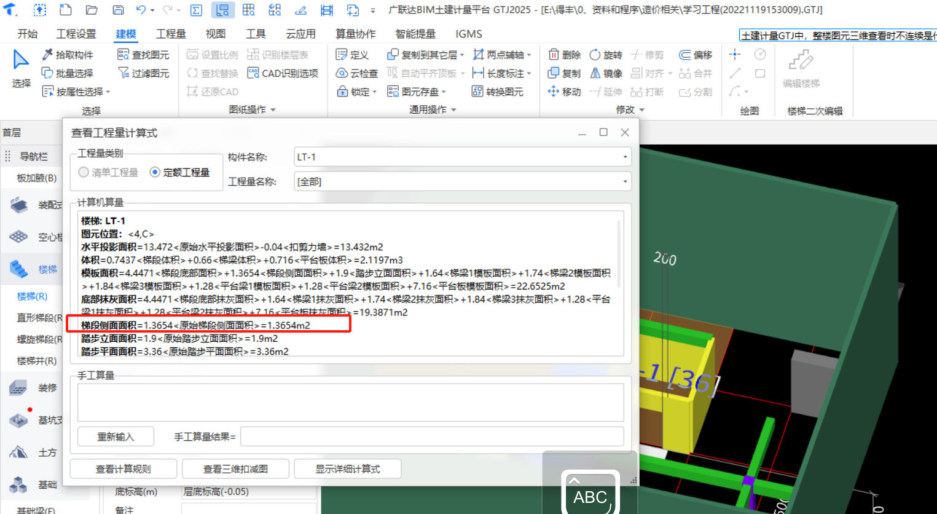This screenshot has width=937, height=514.
Task: Click the undo arrow in the title bar
Action: [141, 10]
